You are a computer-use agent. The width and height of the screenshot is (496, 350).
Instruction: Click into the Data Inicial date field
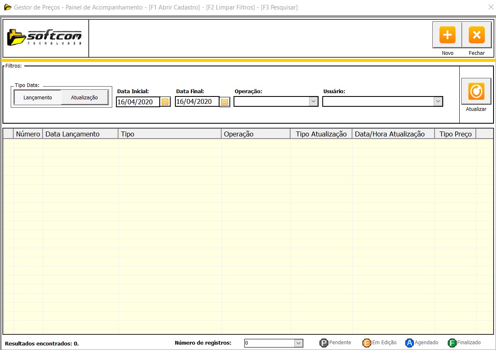(138, 102)
